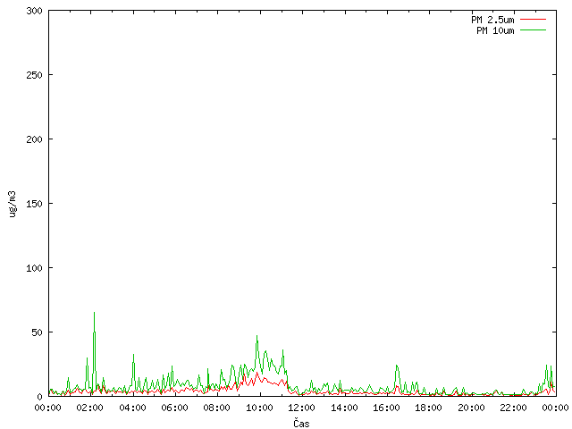The image size is (572, 429).
Task: Click the 02:00 time label
Action: coord(90,408)
